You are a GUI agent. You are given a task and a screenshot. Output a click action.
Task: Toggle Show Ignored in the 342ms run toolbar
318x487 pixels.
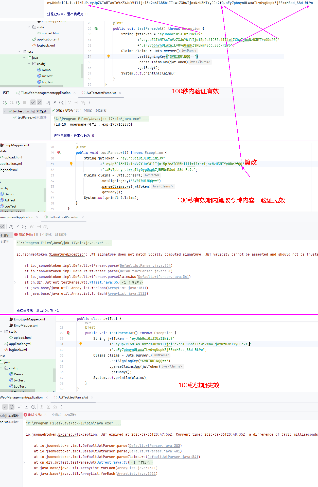pos(40,103)
